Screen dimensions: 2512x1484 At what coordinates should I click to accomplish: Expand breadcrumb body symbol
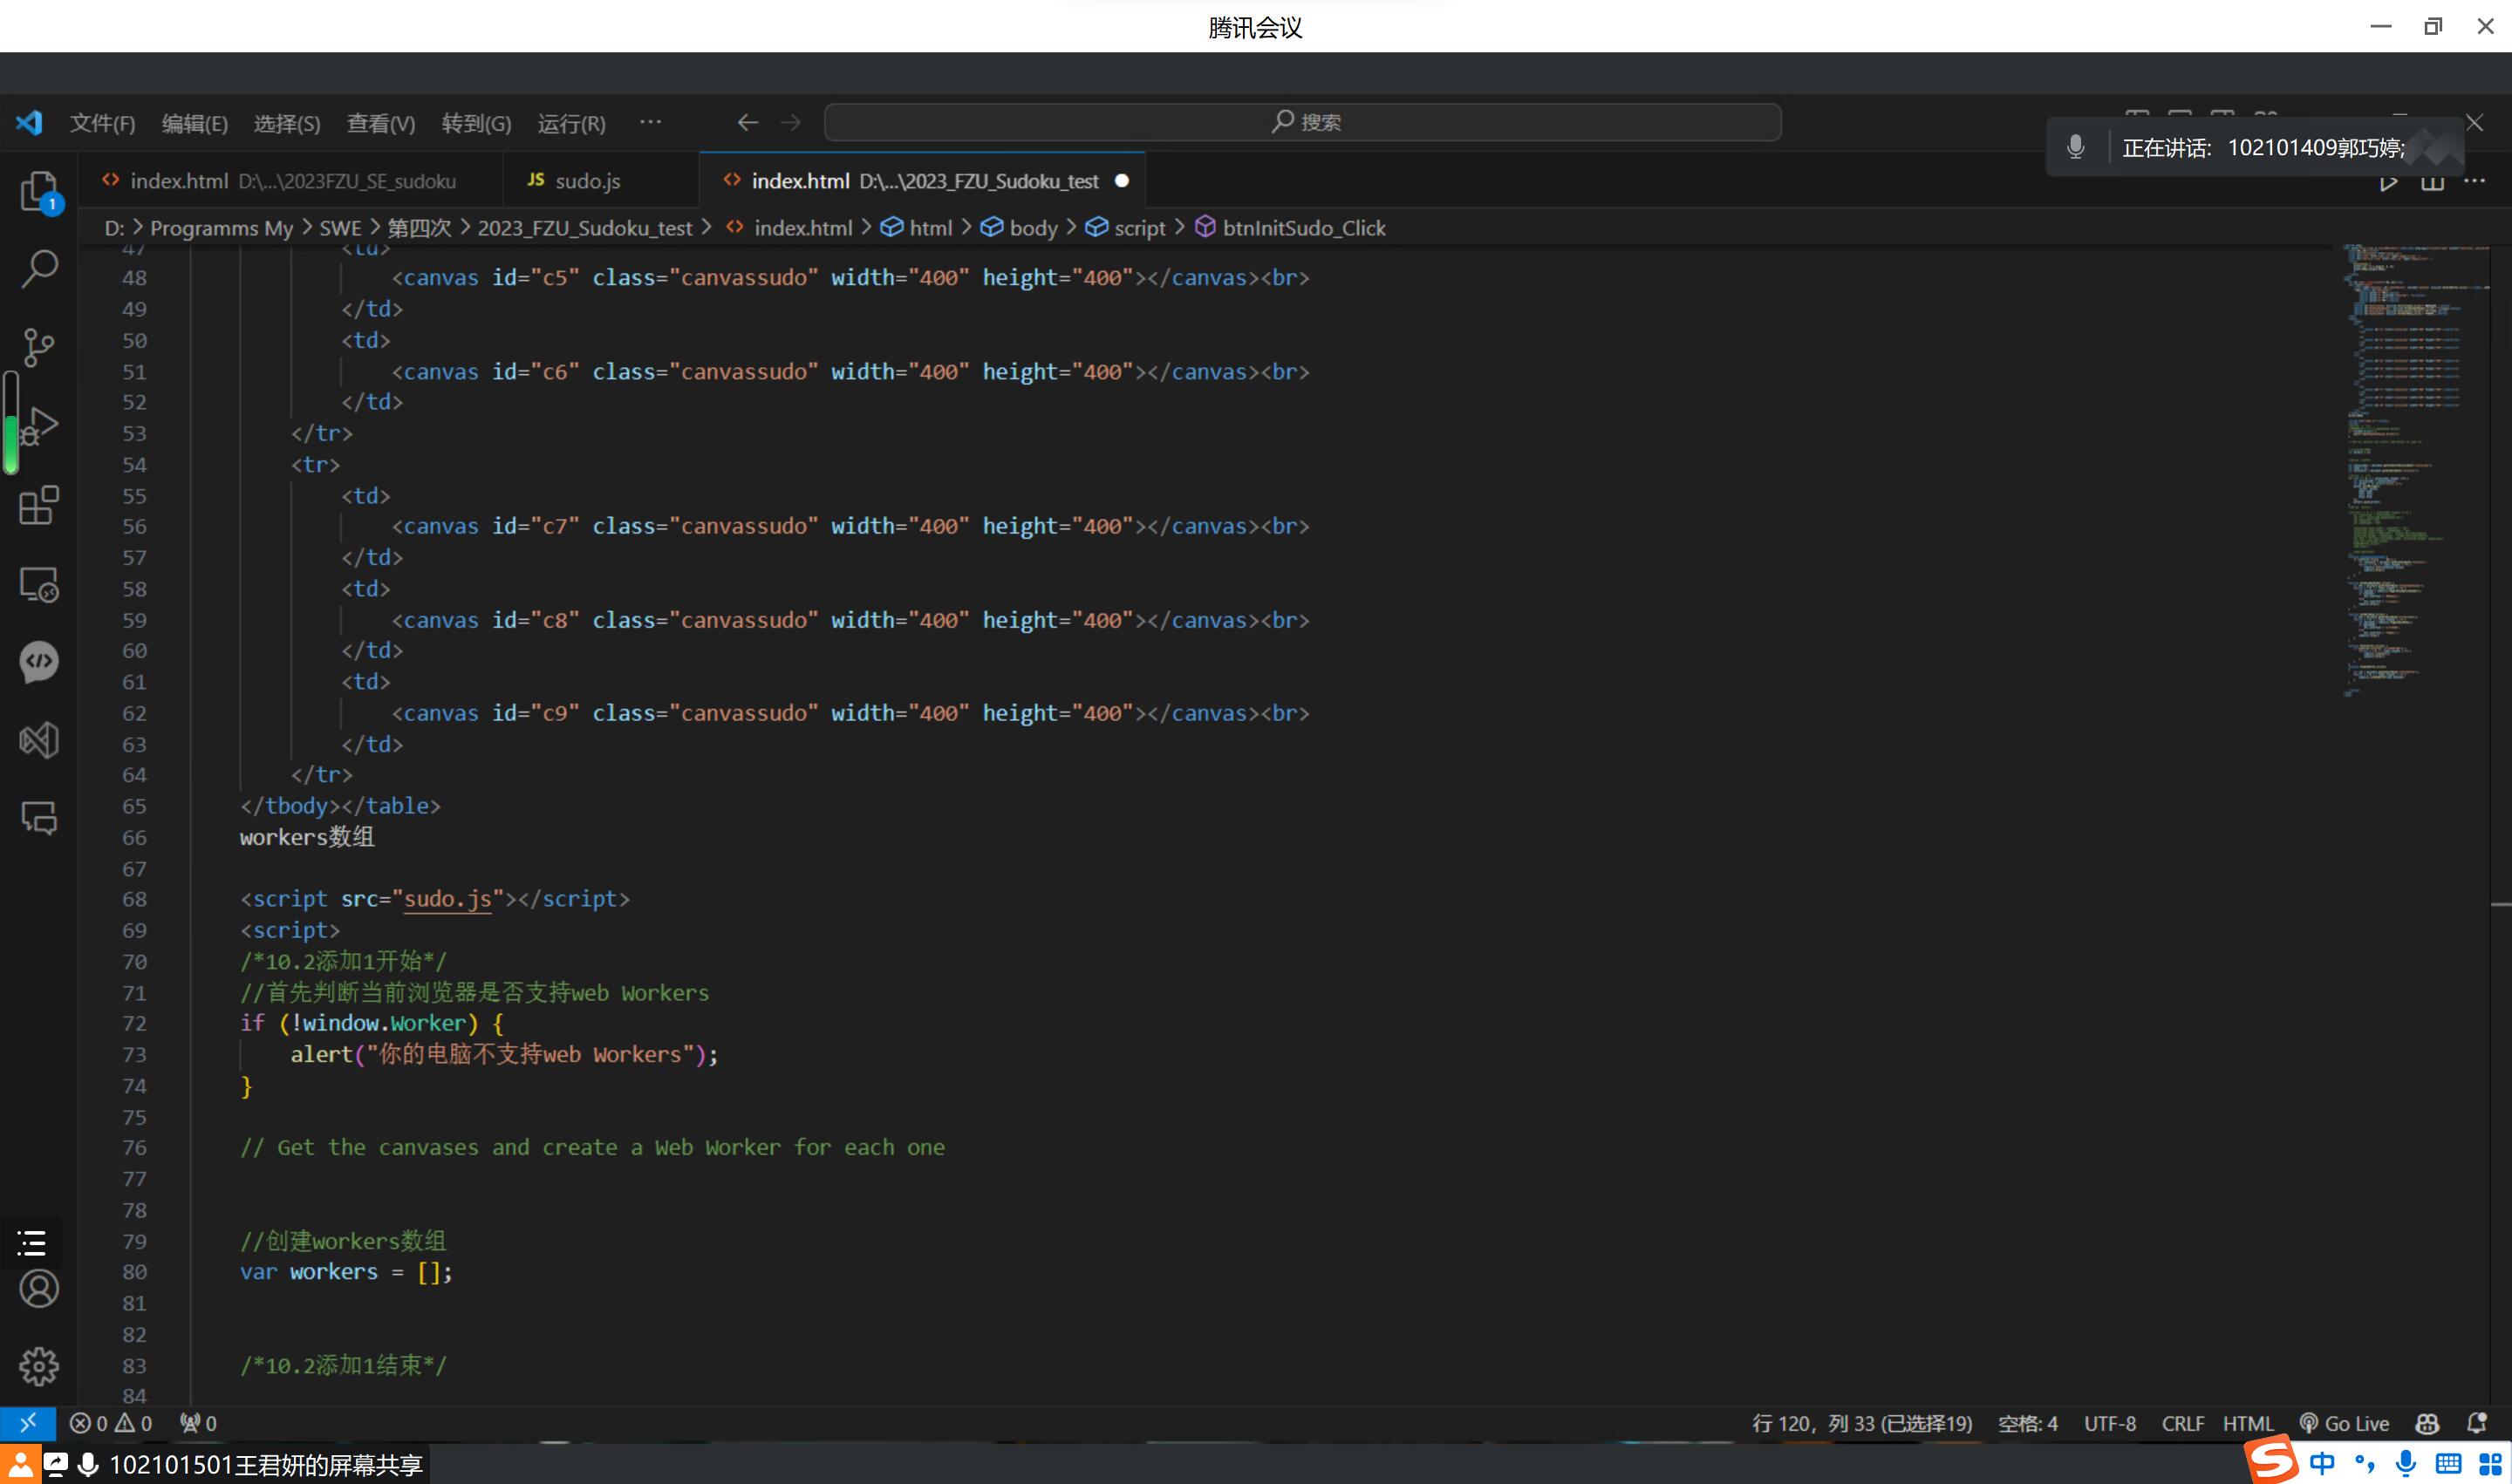pos(1020,228)
